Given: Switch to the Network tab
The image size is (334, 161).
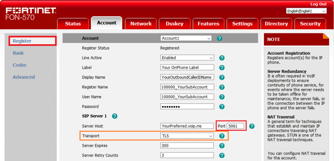Looking at the screenshot, I should coord(141,24).
